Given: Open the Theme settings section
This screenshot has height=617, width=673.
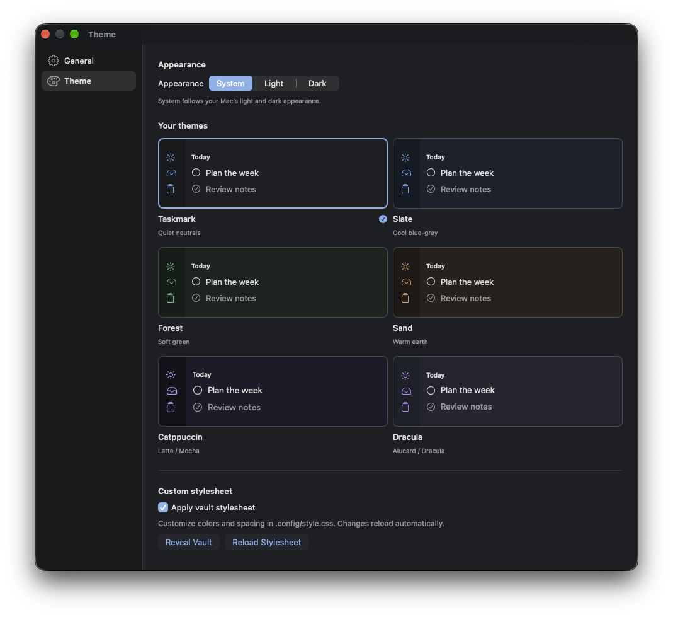Looking at the screenshot, I should (x=89, y=81).
